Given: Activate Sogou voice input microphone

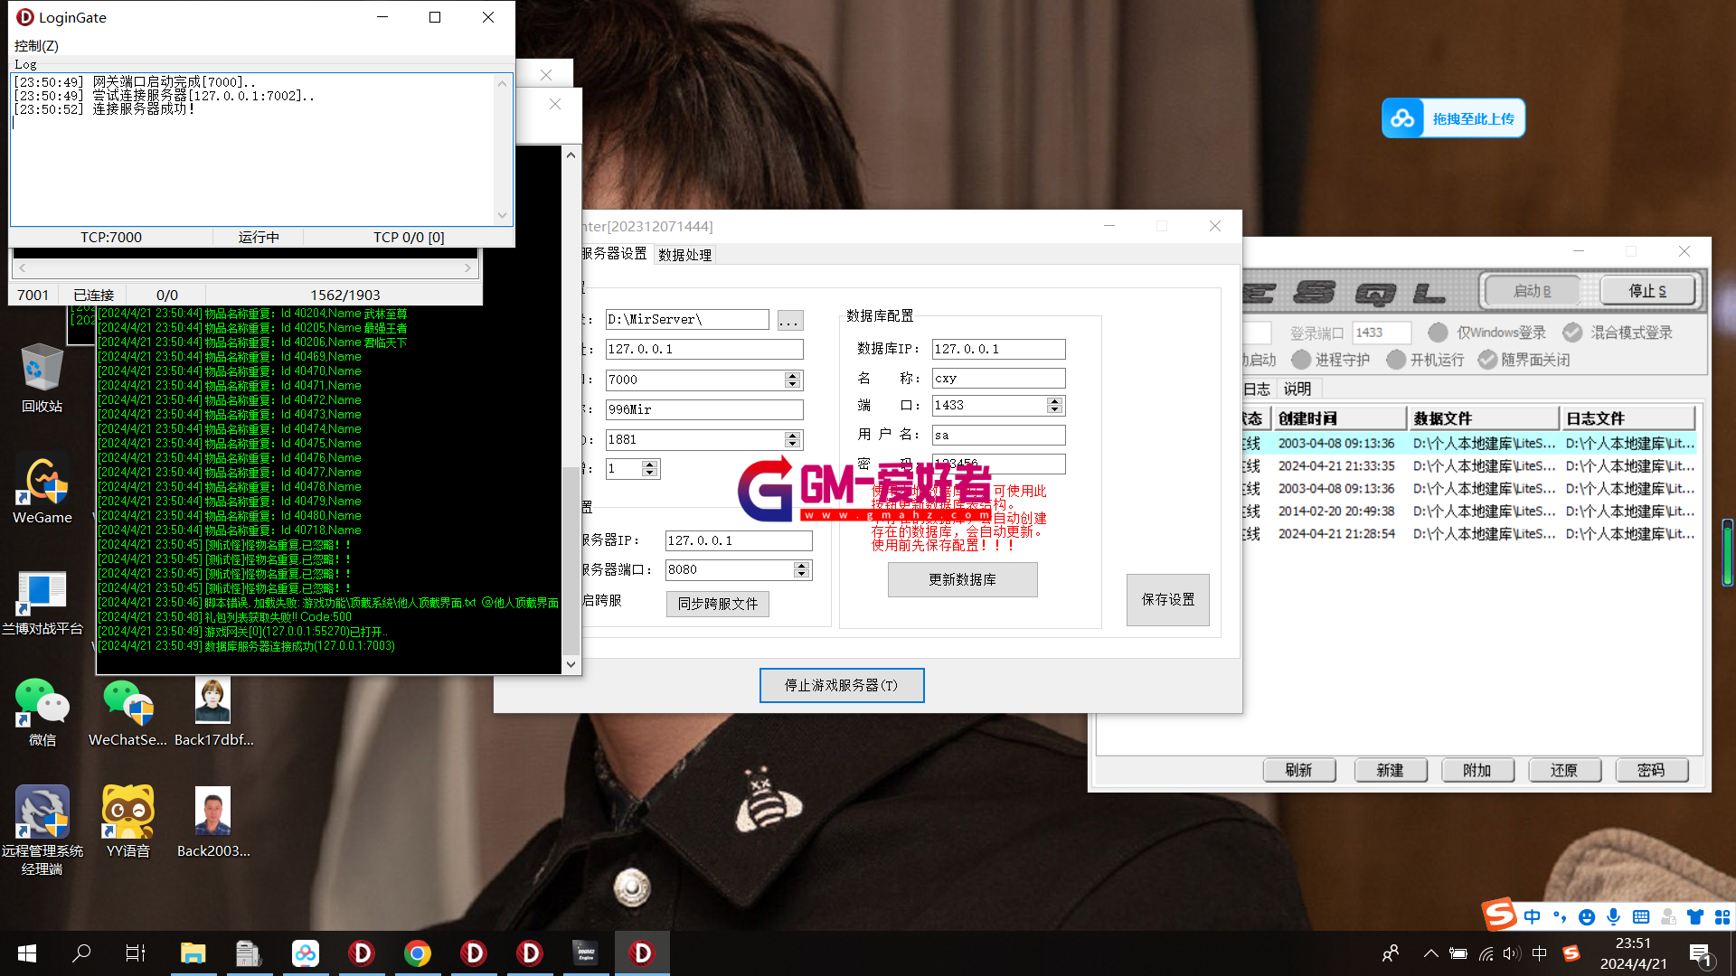Looking at the screenshot, I should (1613, 916).
